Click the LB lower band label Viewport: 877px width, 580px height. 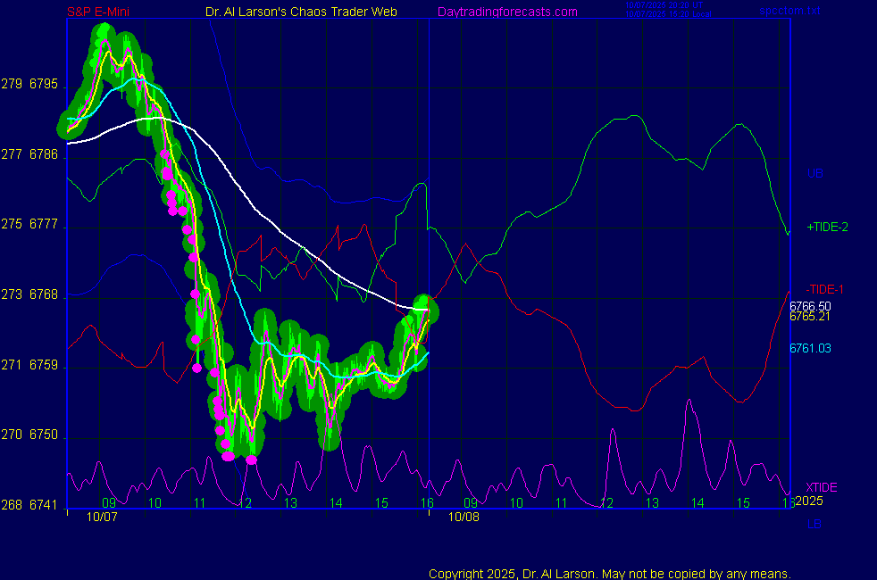[x=814, y=524]
